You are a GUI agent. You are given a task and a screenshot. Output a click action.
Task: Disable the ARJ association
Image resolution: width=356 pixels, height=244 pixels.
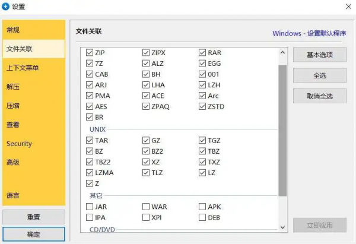(90, 85)
